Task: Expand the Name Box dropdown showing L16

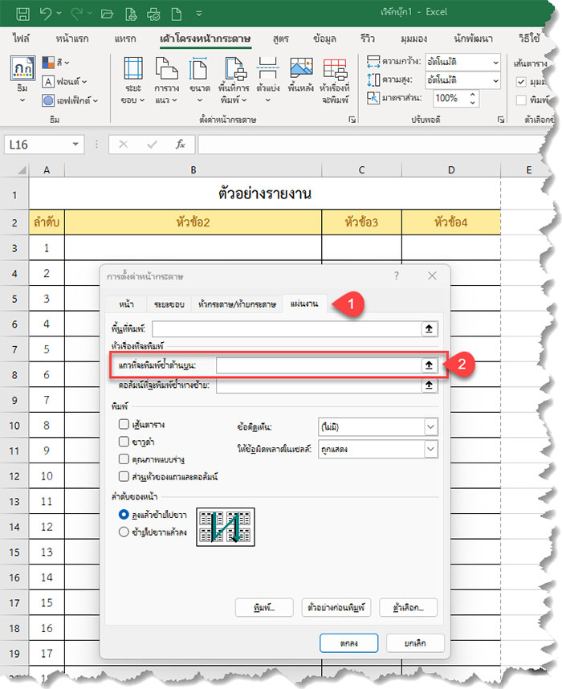Action: (x=75, y=145)
